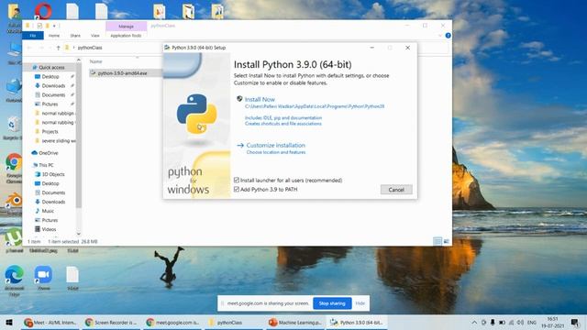The width and height of the screenshot is (587, 330).
Task: Open Zoom desktop shortcut
Action: pyautogui.click(x=43, y=278)
